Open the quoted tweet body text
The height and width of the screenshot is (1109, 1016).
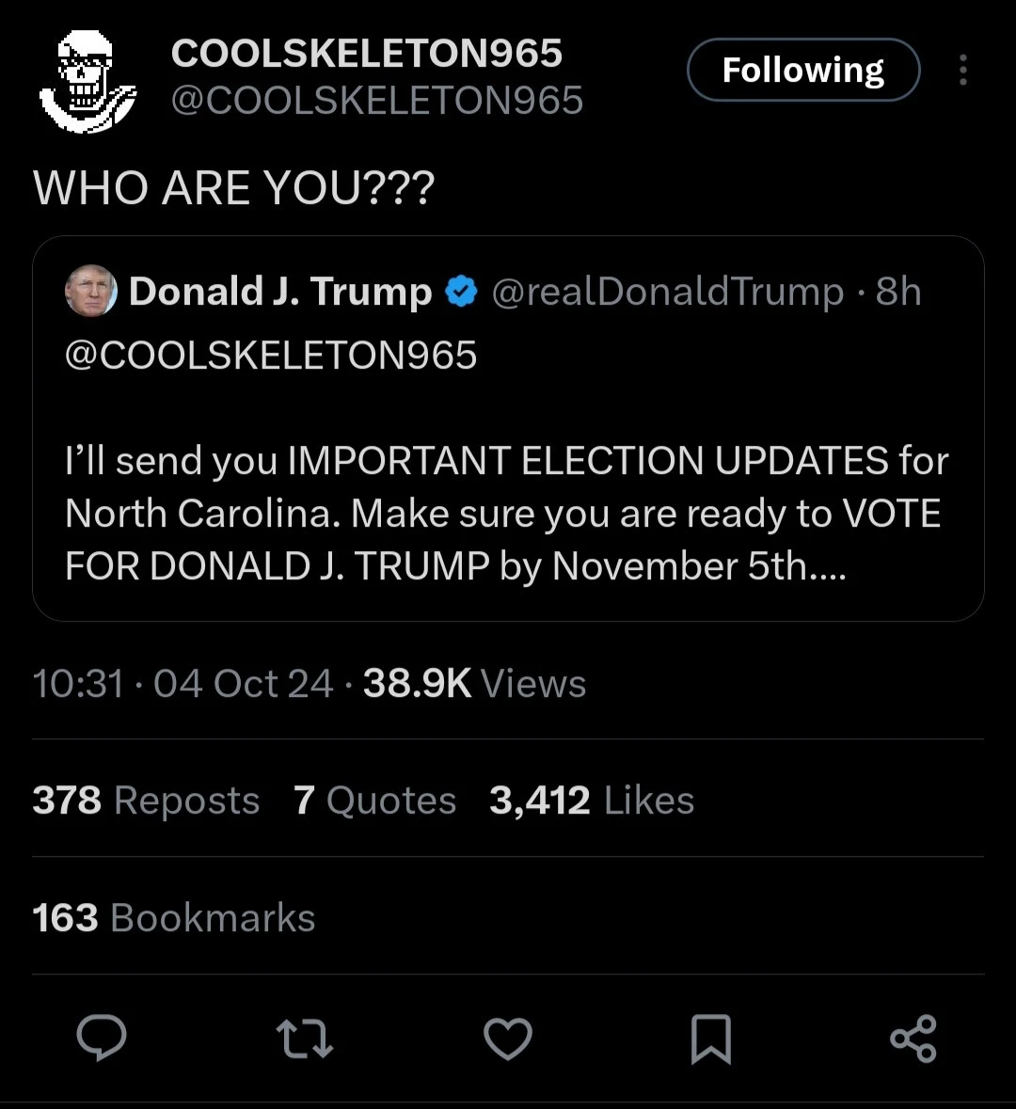pos(506,514)
